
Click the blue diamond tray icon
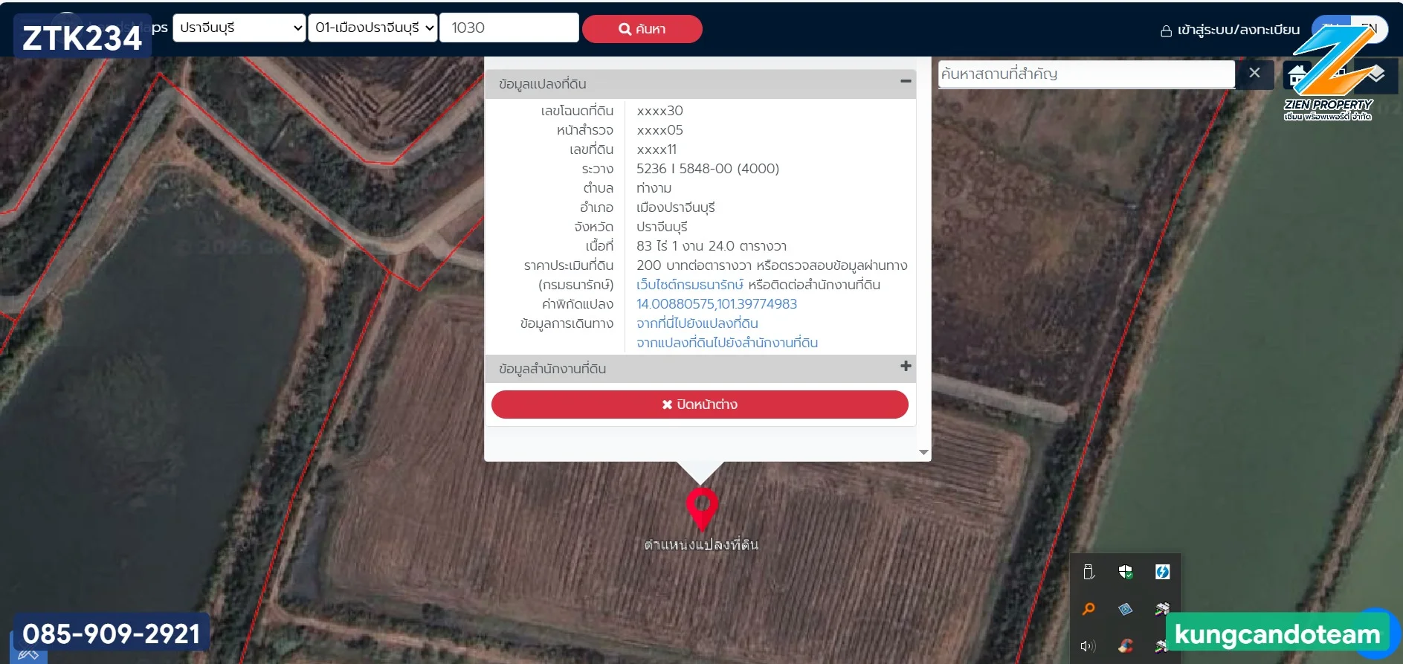pyautogui.click(x=1125, y=609)
